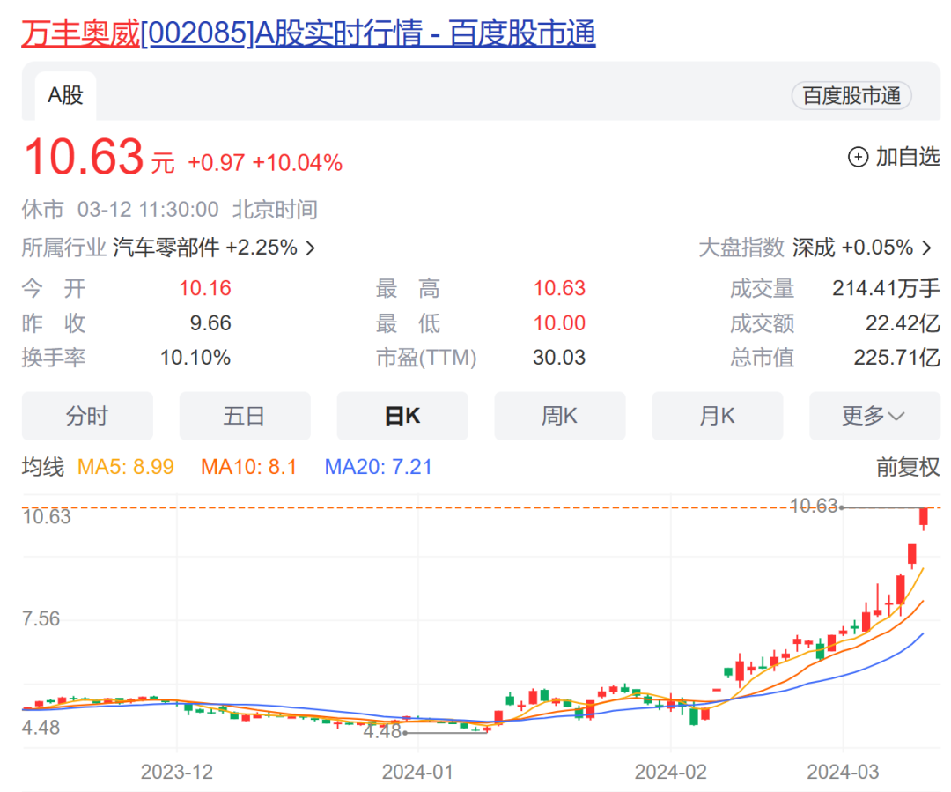Click the latest red candlestick at 10.63
Image resolution: width=951 pixels, height=792 pixels.
(x=923, y=518)
